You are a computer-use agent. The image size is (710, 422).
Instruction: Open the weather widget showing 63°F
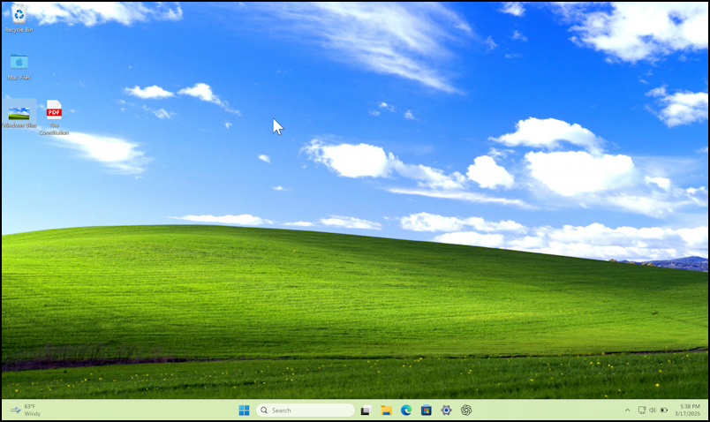26,411
